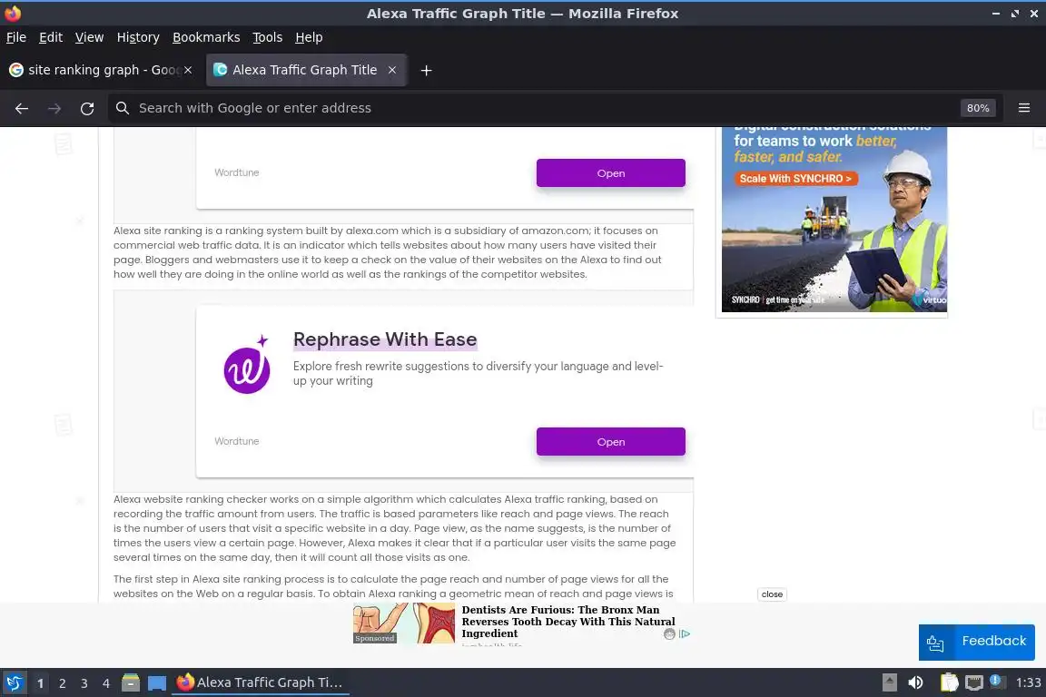Click the upper Wordtune Open button

pyautogui.click(x=610, y=173)
